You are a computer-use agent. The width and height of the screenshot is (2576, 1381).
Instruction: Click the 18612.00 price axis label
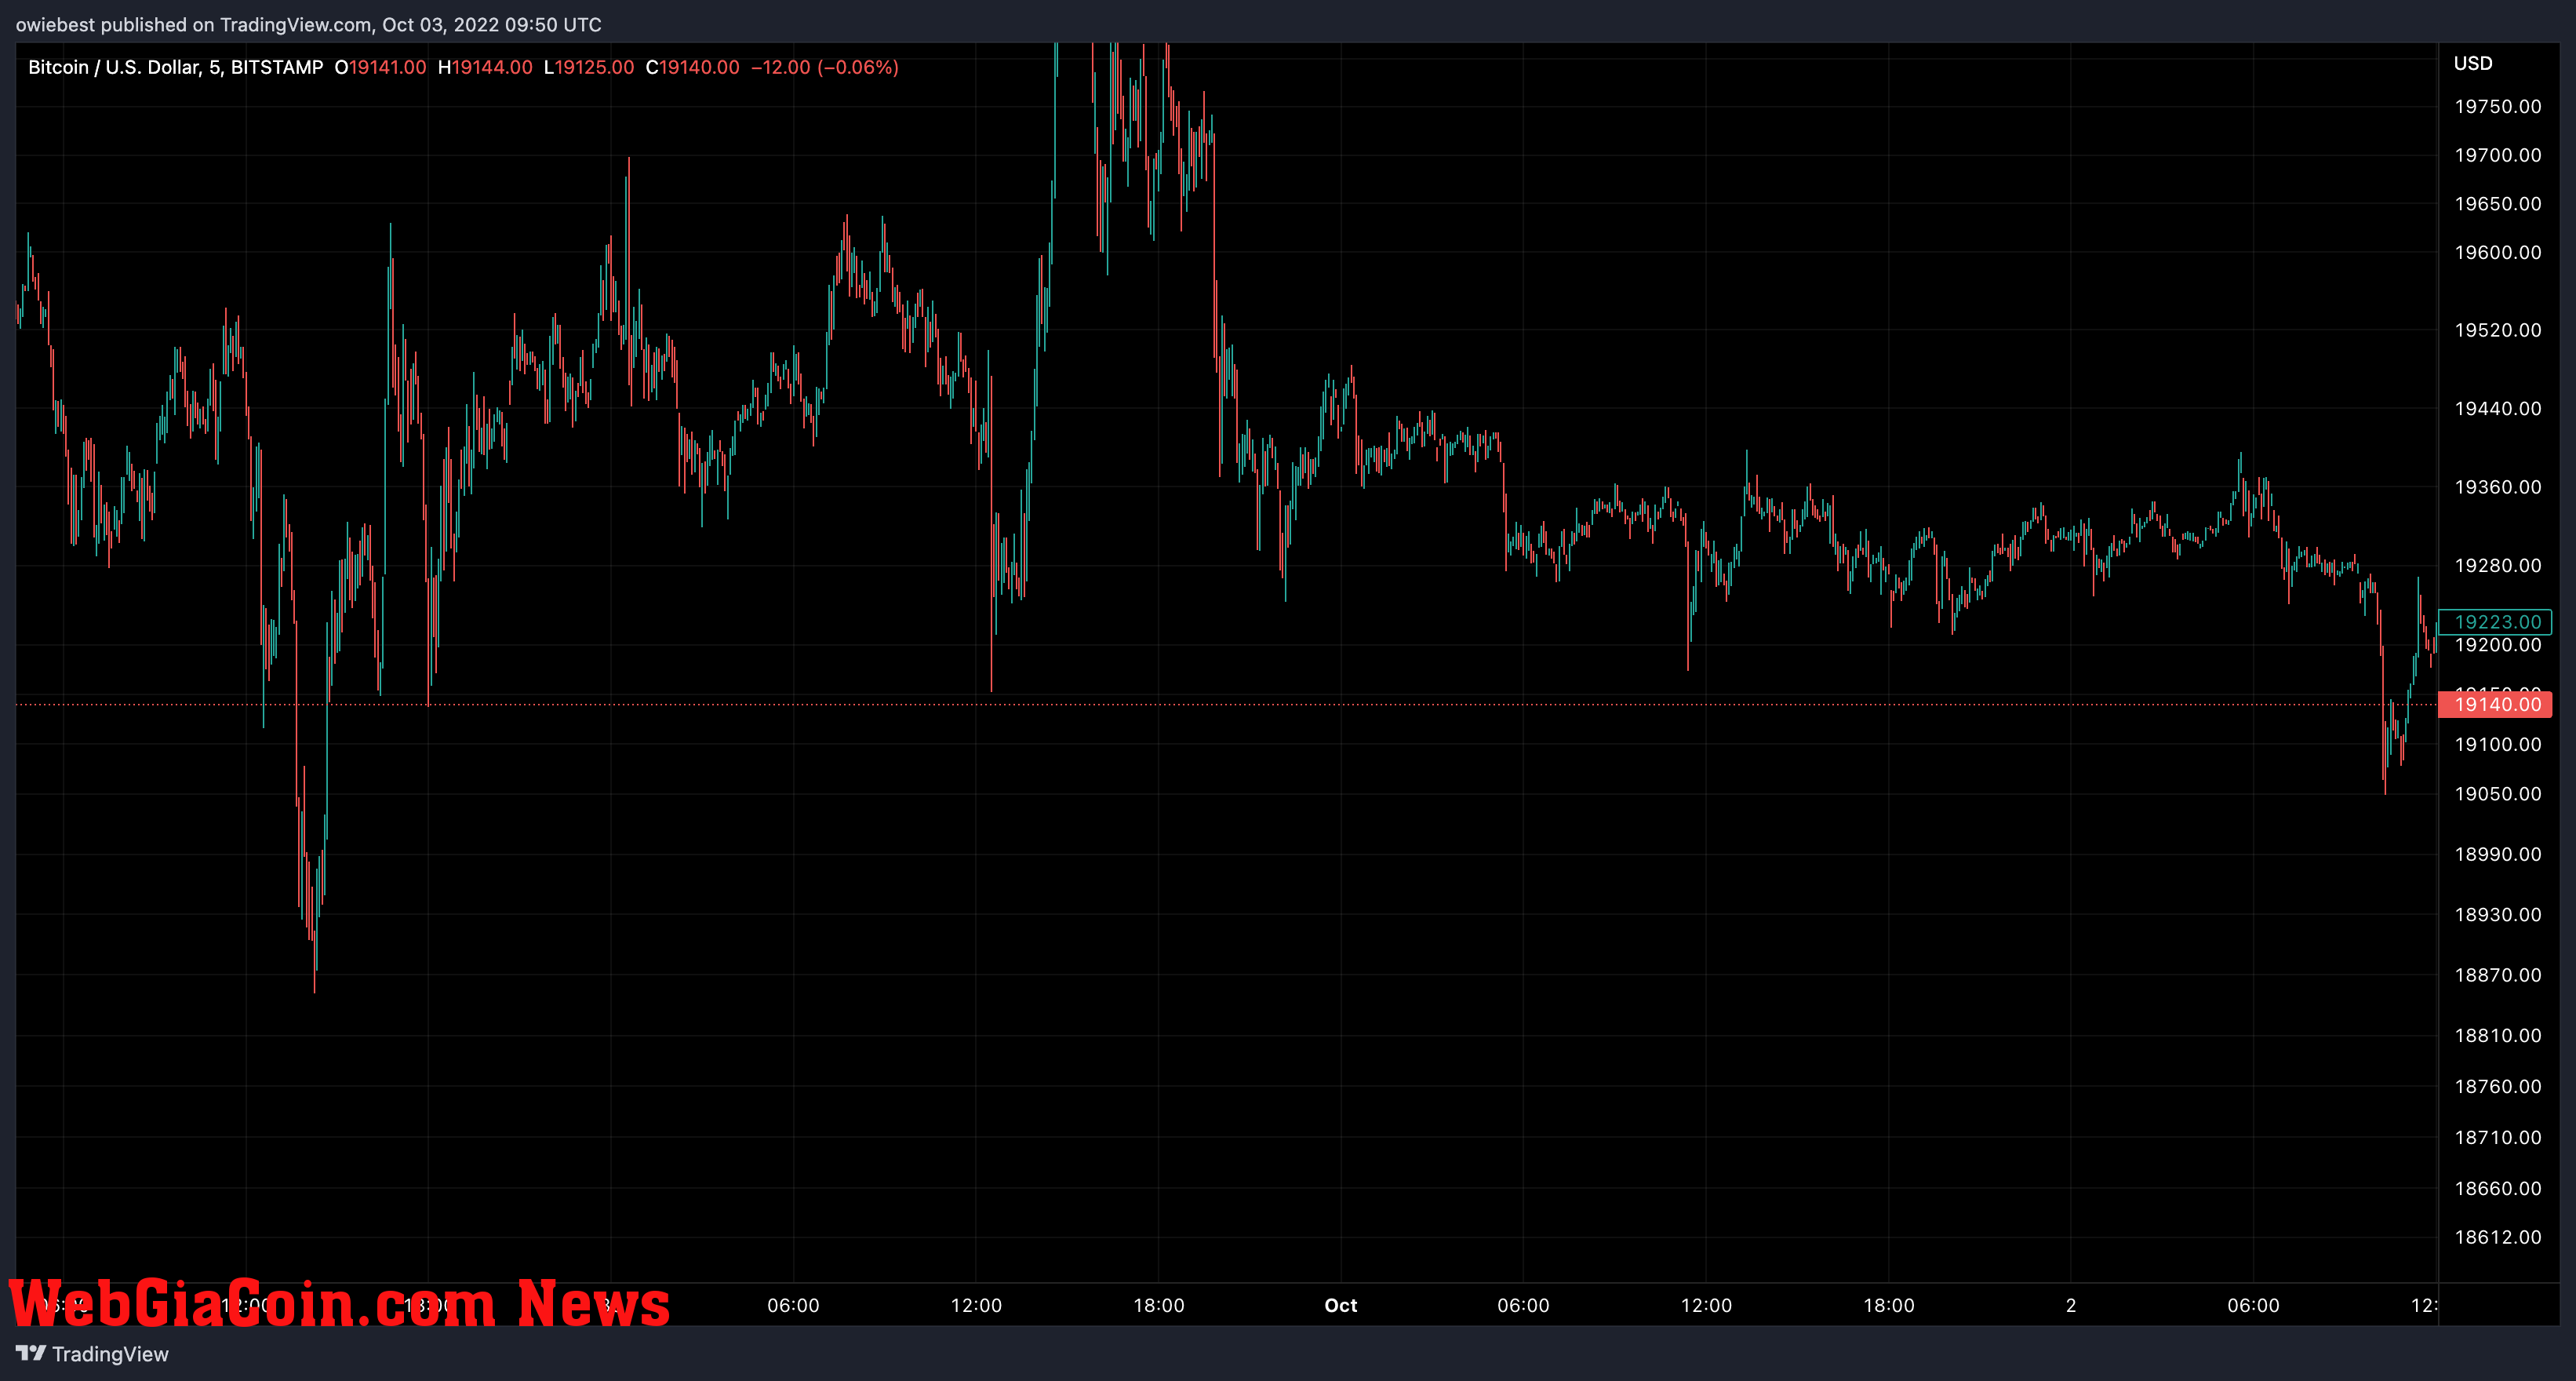pos(2497,1237)
